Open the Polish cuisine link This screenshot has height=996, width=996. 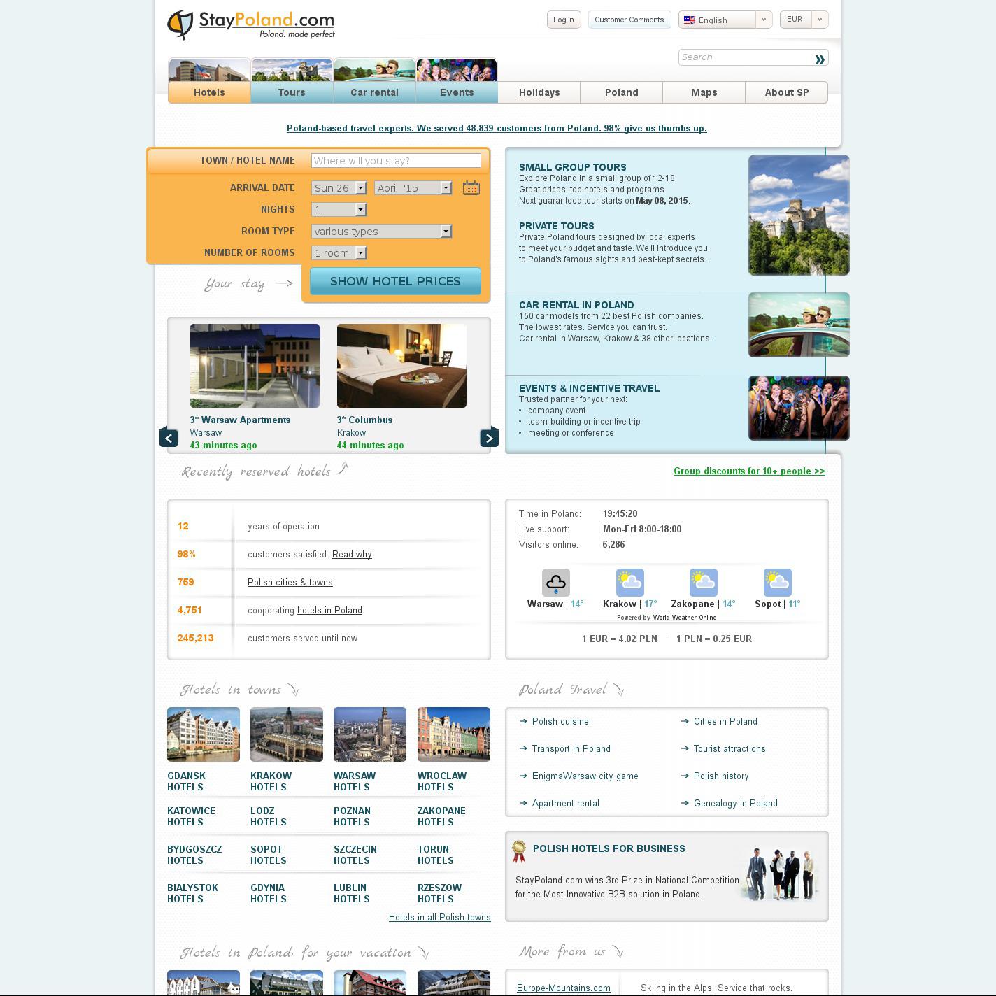pyautogui.click(x=560, y=721)
